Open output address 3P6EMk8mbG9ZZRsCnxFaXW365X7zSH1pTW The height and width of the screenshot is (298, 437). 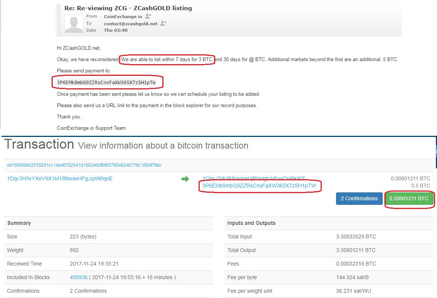[x=259, y=186]
